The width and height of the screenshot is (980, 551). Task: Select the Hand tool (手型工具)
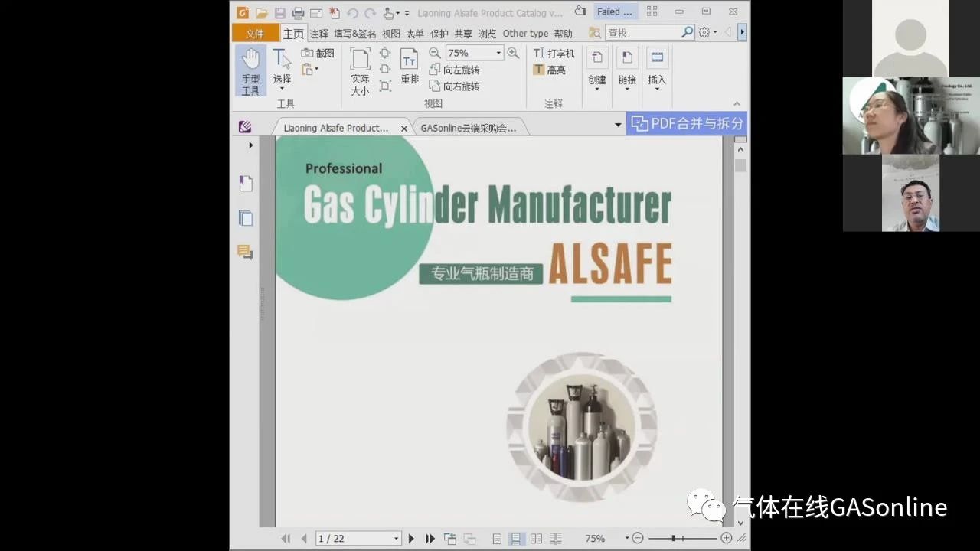[250, 70]
